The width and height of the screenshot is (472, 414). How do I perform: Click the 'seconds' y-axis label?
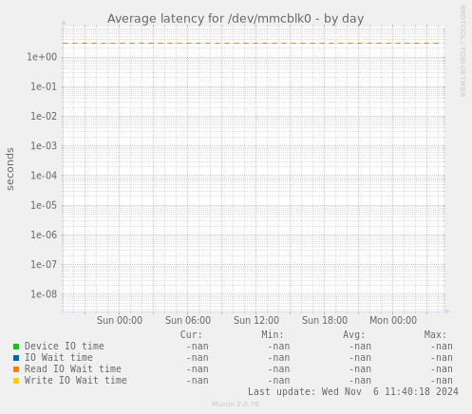(x=10, y=169)
